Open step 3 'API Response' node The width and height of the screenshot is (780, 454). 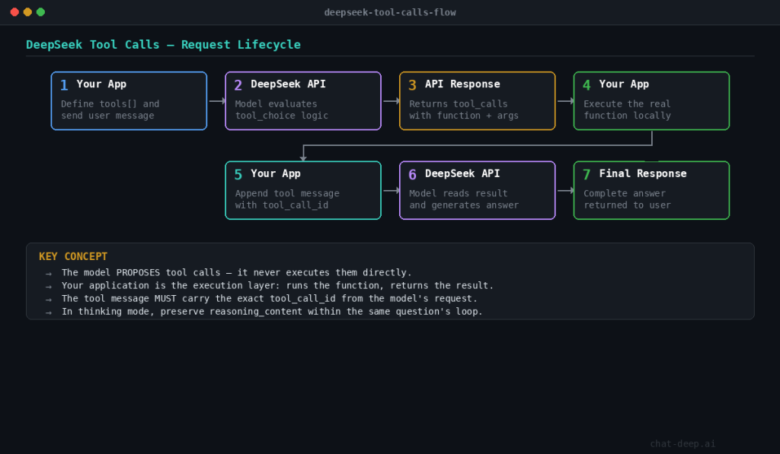(x=477, y=100)
